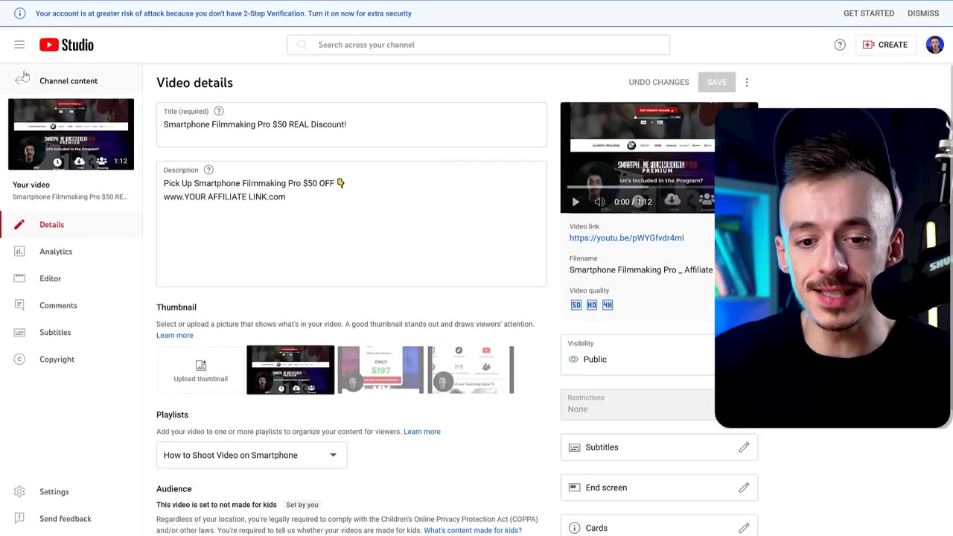This screenshot has width=953, height=536.
Task: Open channel Settings
Action: click(71, 492)
